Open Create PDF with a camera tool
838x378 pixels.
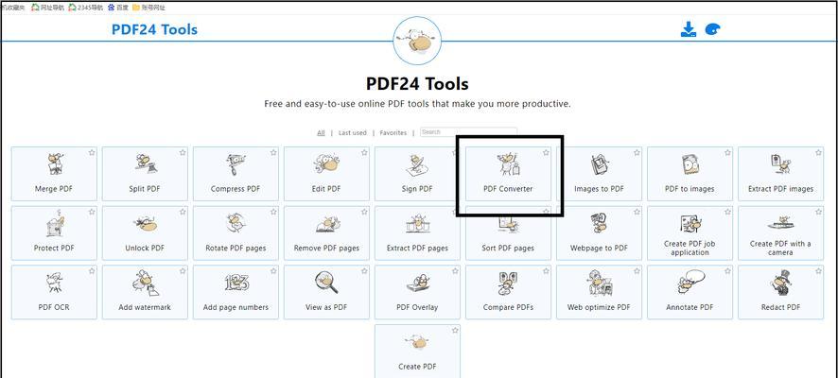781,233
